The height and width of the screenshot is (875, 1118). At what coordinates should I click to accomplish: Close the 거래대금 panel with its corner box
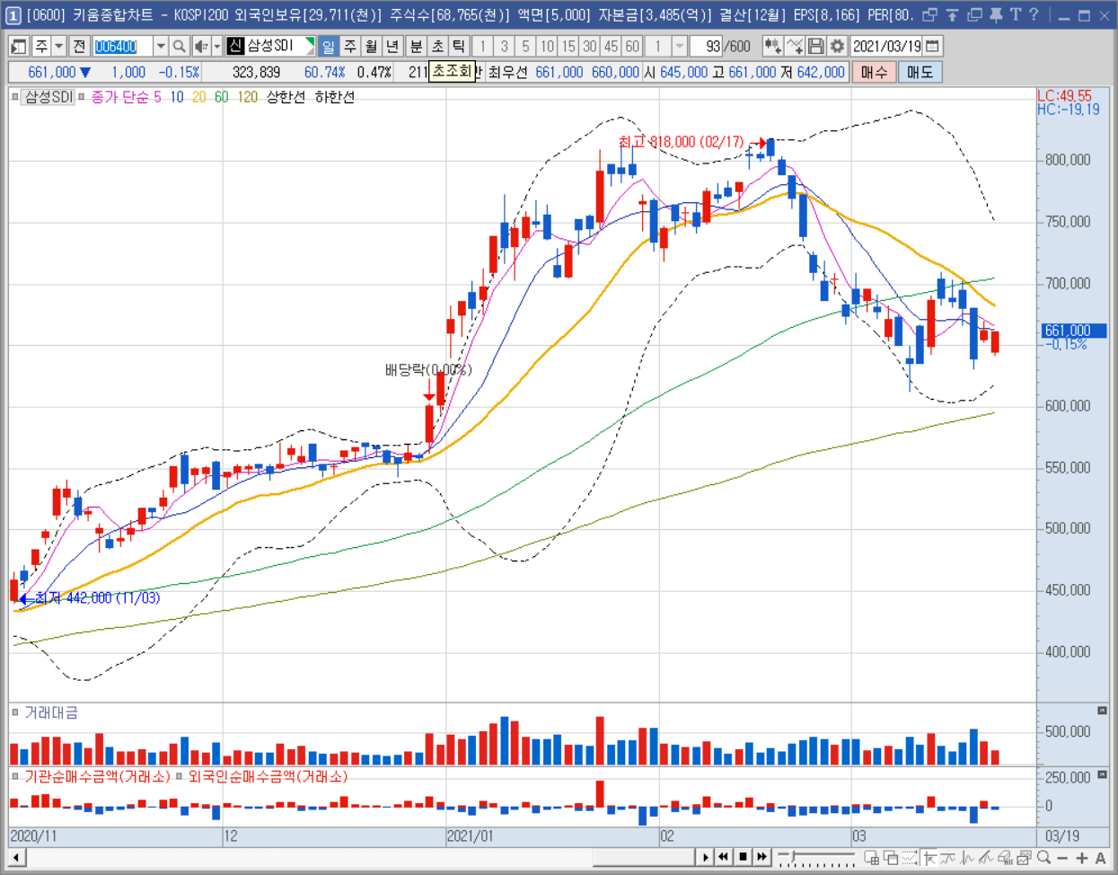pyautogui.click(x=1102, y=711)
